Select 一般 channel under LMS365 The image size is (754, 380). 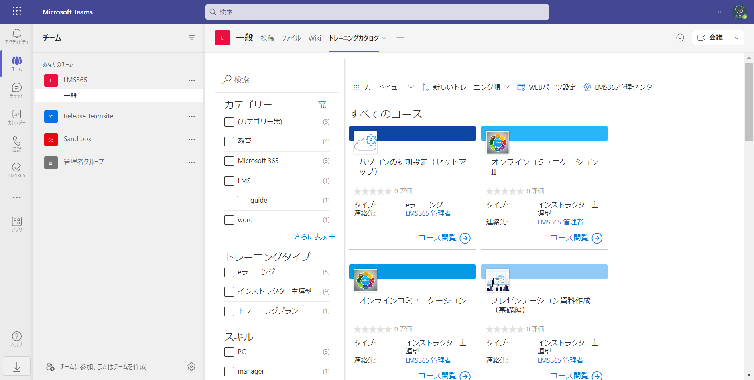[x=119, y=96]
